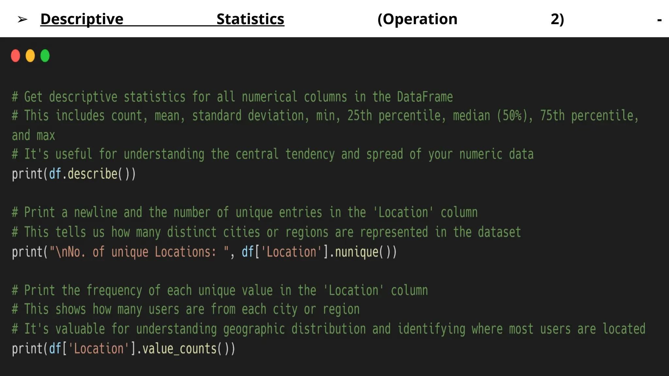Click the heading text (Operation
669x376 pixels.
(417, 19)
